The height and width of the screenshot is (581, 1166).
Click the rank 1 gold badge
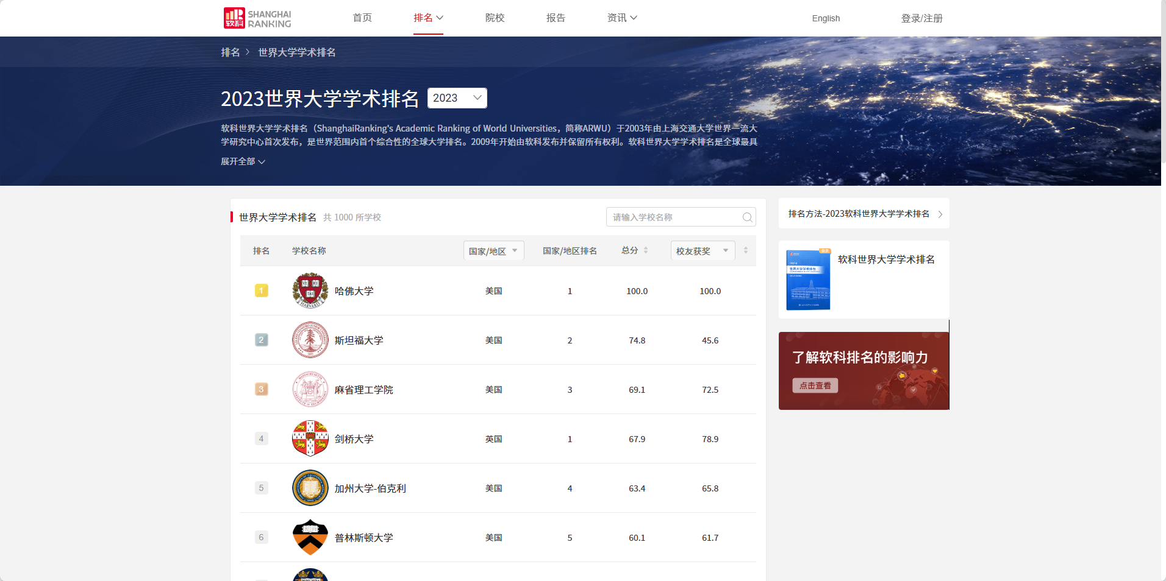click(261, 290)
